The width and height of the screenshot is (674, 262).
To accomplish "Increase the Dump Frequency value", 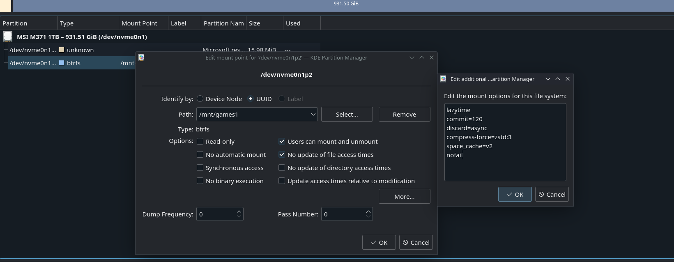I will pos(239,211).
